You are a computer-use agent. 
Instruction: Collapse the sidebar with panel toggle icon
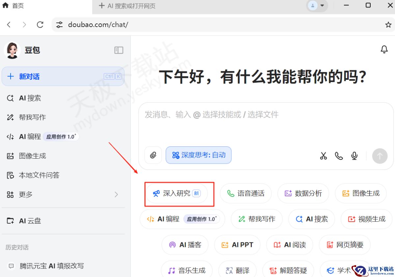click(118, 50)
